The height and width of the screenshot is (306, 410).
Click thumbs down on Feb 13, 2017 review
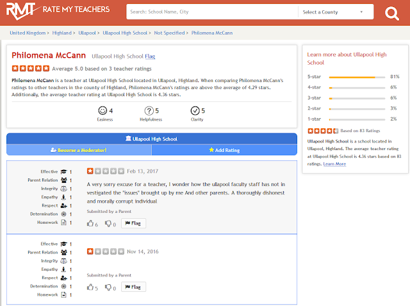click(108, 223)
